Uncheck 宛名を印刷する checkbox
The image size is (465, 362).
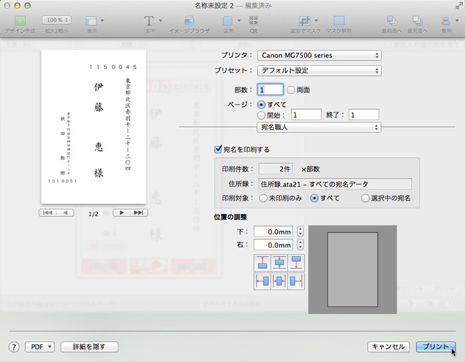click(x=218, y=149)
